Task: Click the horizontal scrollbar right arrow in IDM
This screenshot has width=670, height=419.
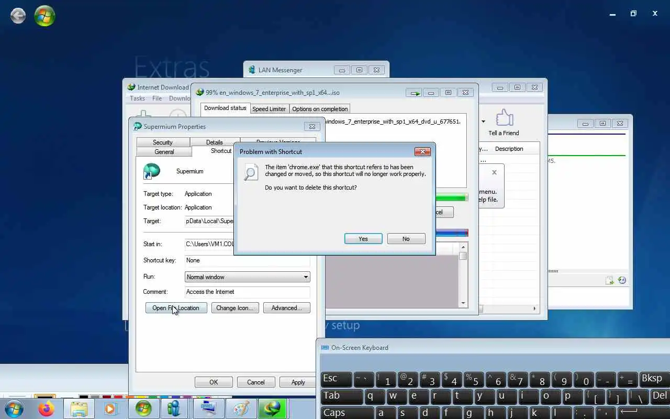Action: (x=534, y=308)
